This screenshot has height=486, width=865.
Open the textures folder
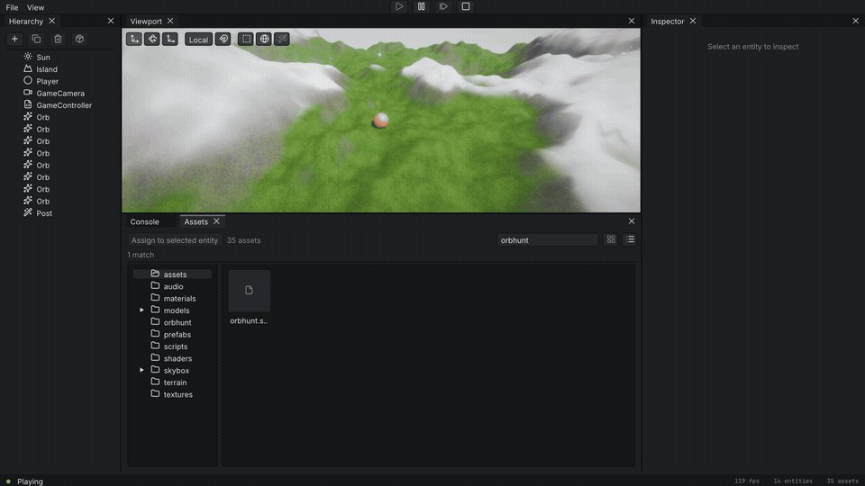point(178,394)
